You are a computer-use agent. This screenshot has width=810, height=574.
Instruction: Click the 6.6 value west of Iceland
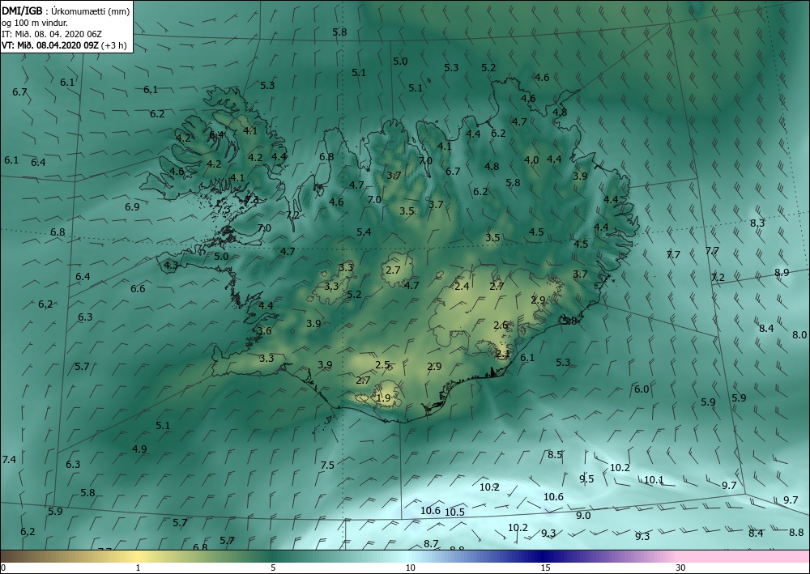tap(138, 288)
